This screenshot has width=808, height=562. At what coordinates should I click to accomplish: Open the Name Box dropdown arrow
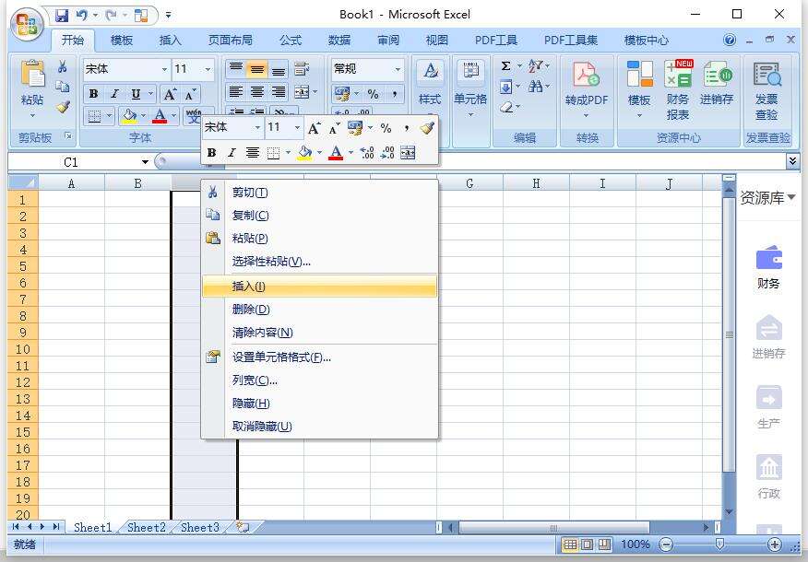[146, 162]
